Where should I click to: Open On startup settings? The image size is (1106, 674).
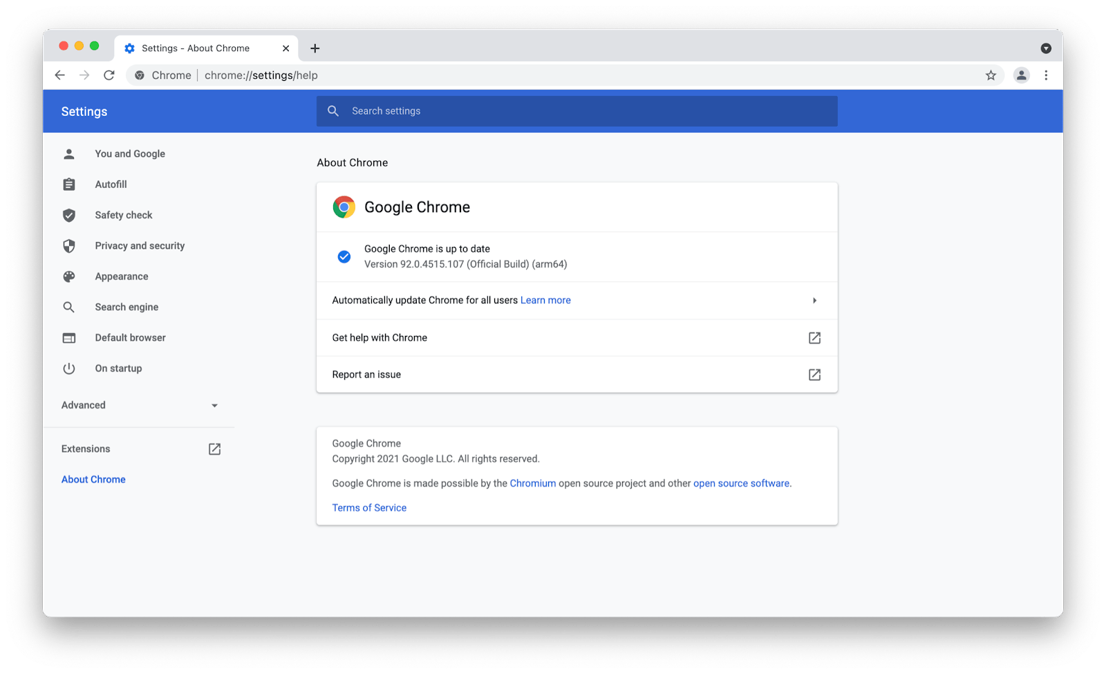pos(119,368)
